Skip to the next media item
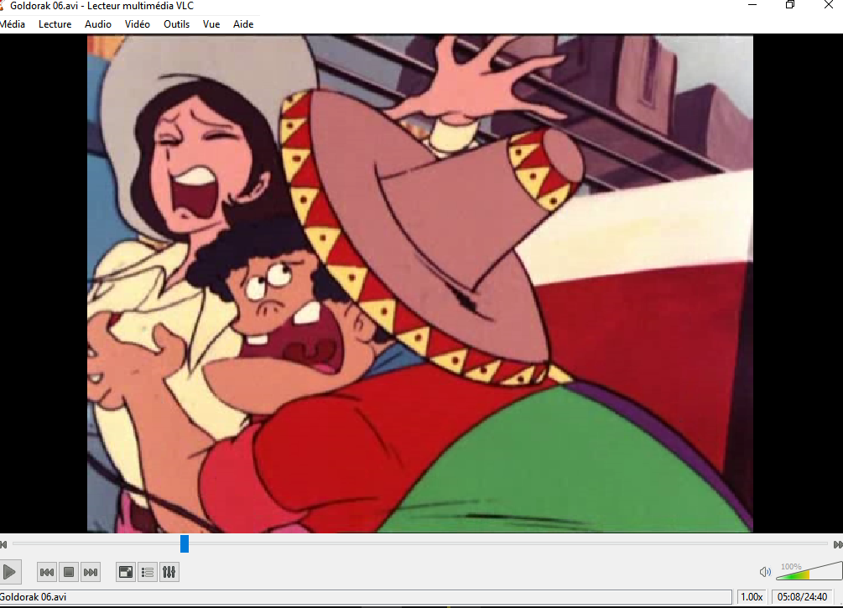This screenshot has height=608, width=843. (x=91, y=572)
